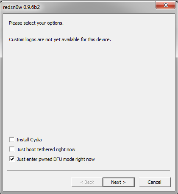The height and width of the screenshot is (194, 178).
Task: Click the white X icon in red button
Action: tap(166, 5)
